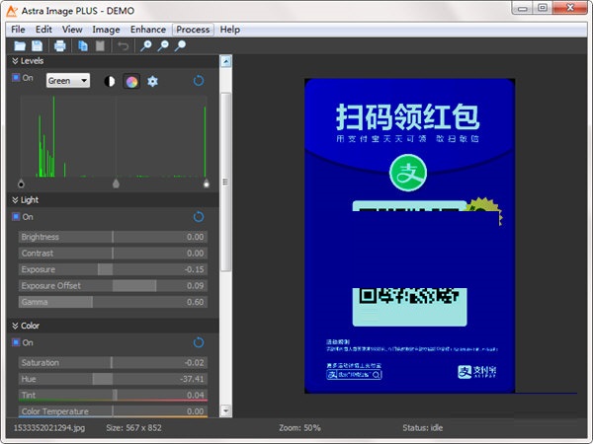593x444 pixels.
Task: Click the Exposure slider
Action: coord(113,269)
